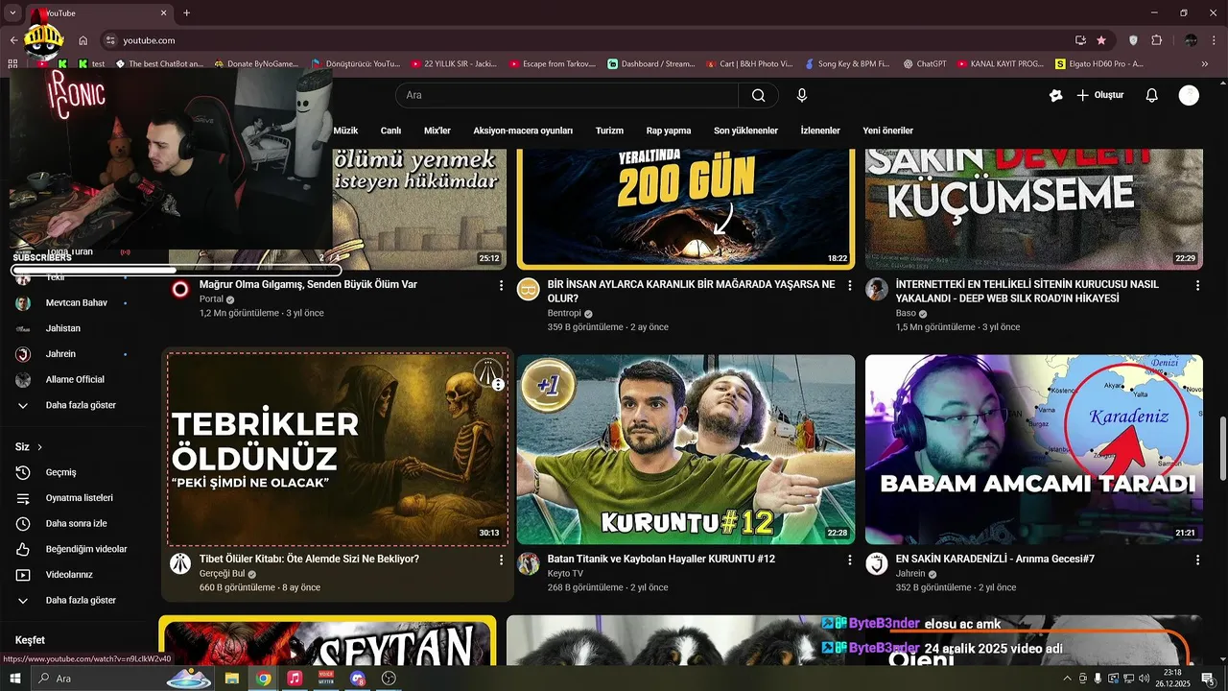
Task: Open the YouTube notifications bell
Action: pos(1152,95)
